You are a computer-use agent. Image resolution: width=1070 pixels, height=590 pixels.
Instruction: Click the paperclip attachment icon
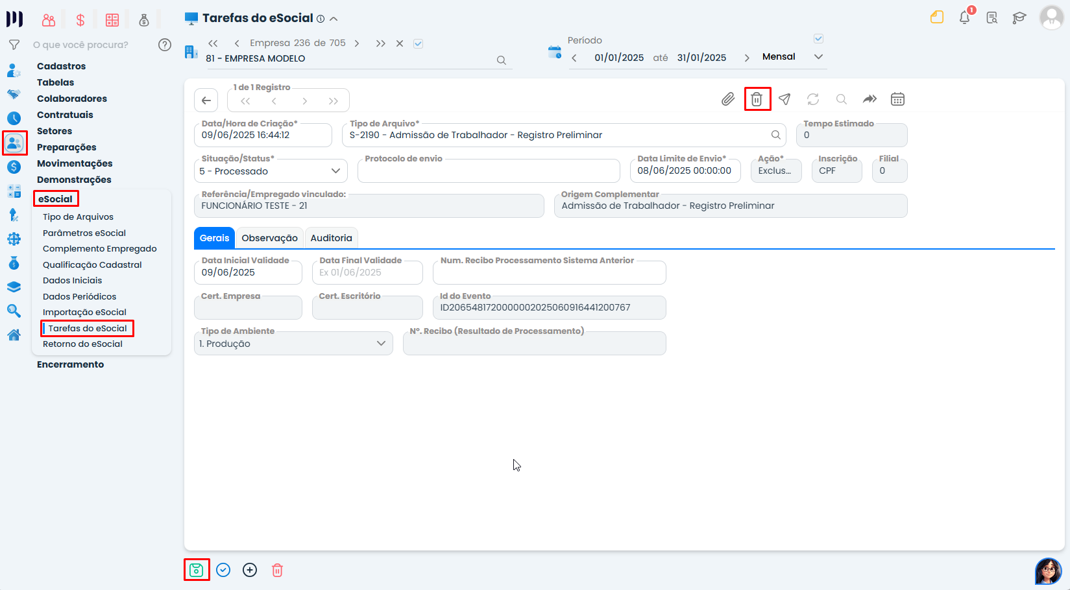click(x=728, y=99)
